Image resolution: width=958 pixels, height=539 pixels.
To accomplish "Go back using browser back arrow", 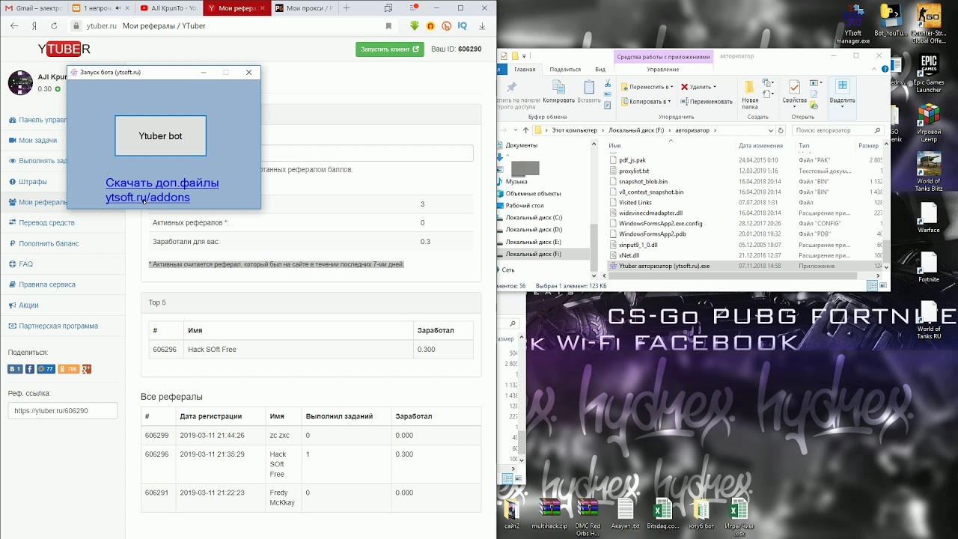I will tap(14, 25).
